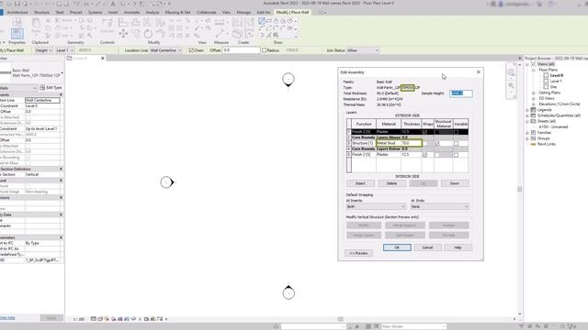Toggle Variable checkbox for layer 5 Finish
This screenshot has width=588, height=330.
coord(456,155)
